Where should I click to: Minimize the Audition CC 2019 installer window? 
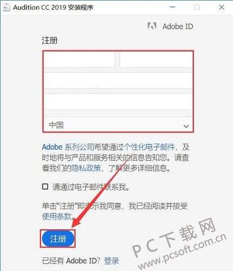(172, 7)
